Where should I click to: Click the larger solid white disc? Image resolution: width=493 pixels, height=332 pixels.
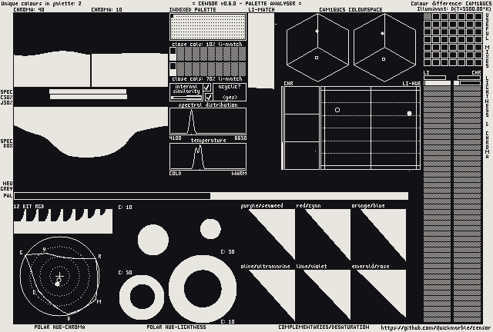click(153, 240)
